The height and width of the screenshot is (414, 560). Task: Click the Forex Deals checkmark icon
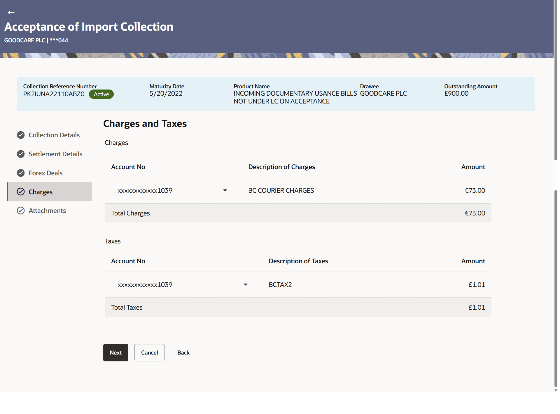(x=21, y=173)
